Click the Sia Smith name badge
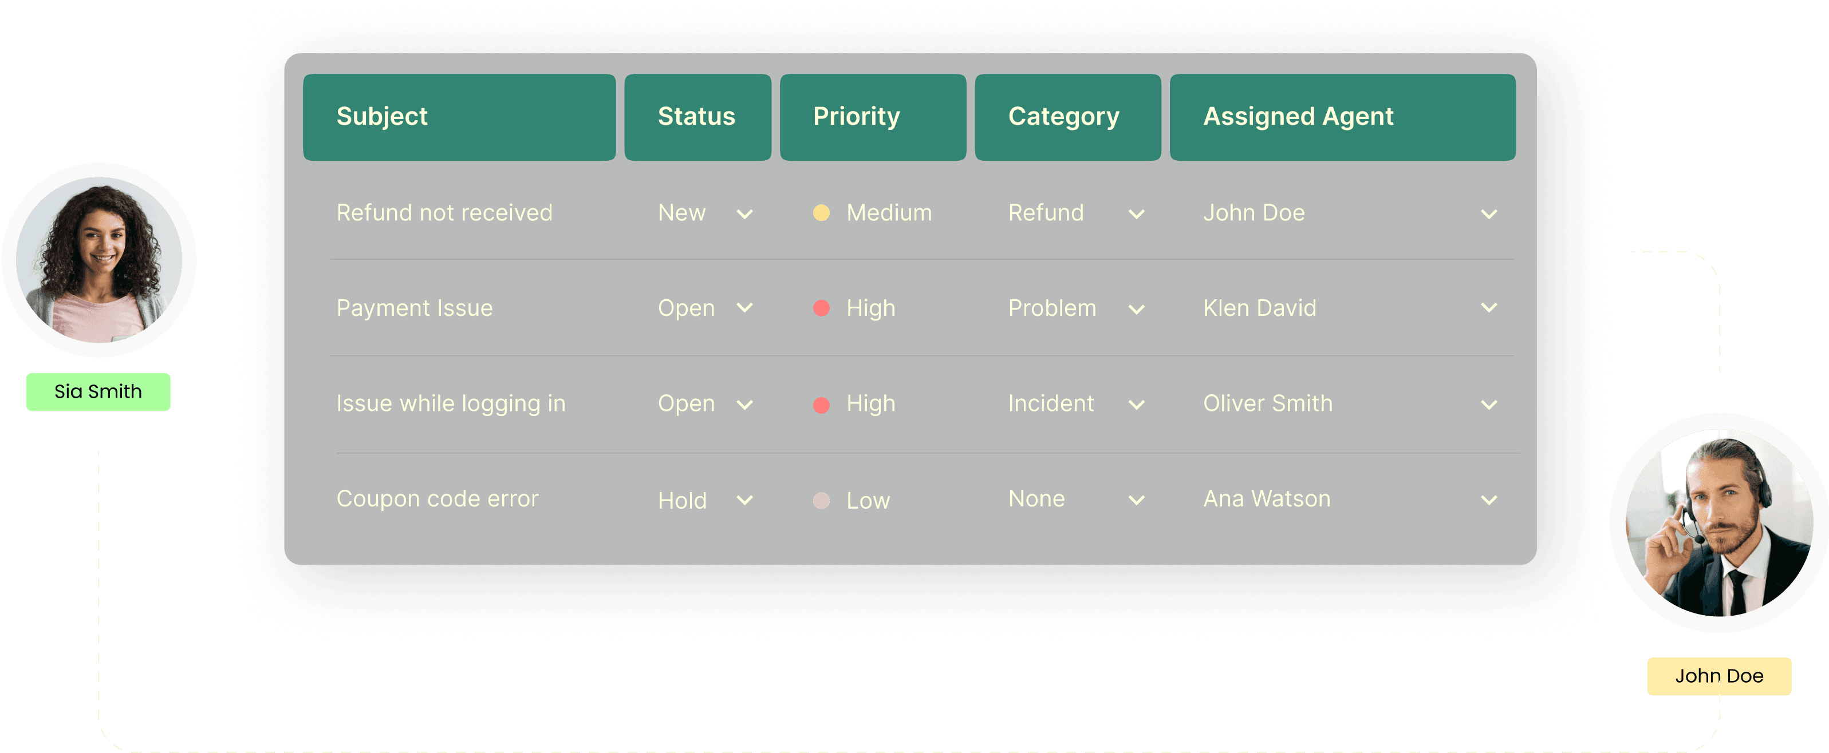This screenshot has height=753, width=1829. click(x=98, y=391)
